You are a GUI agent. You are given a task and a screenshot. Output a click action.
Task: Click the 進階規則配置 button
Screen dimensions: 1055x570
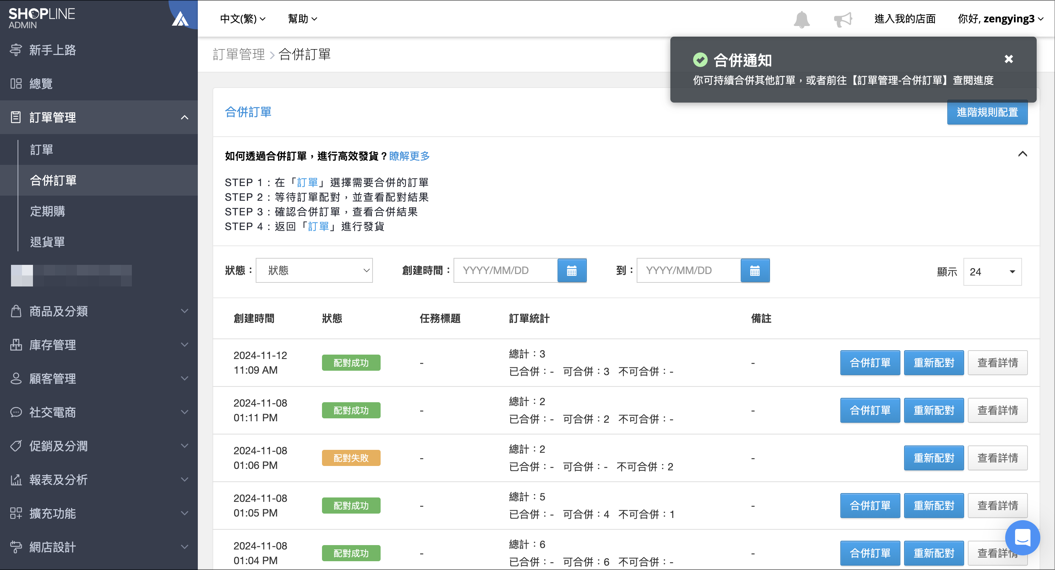point(987,112)
